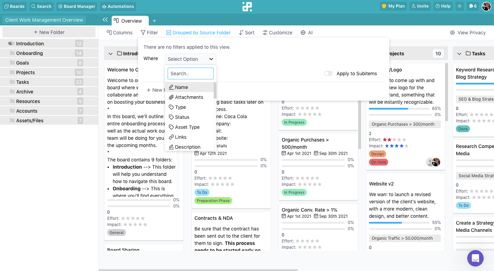
Task: Select the Goals folder in sidebar
Action: click(49, 63)
